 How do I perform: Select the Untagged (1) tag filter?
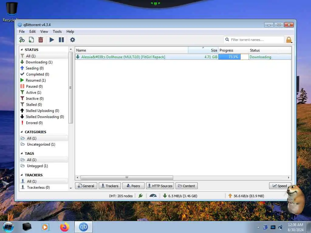(37, 166)
